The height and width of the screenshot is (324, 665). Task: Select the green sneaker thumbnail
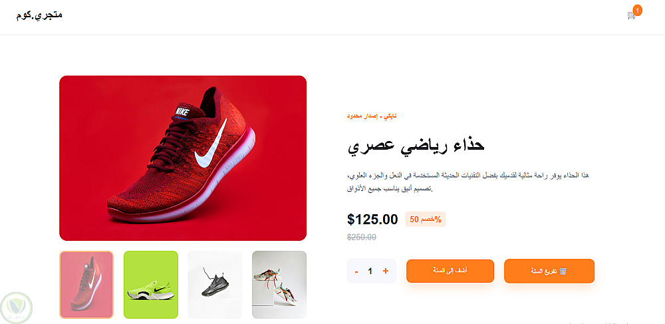(150, 285)
